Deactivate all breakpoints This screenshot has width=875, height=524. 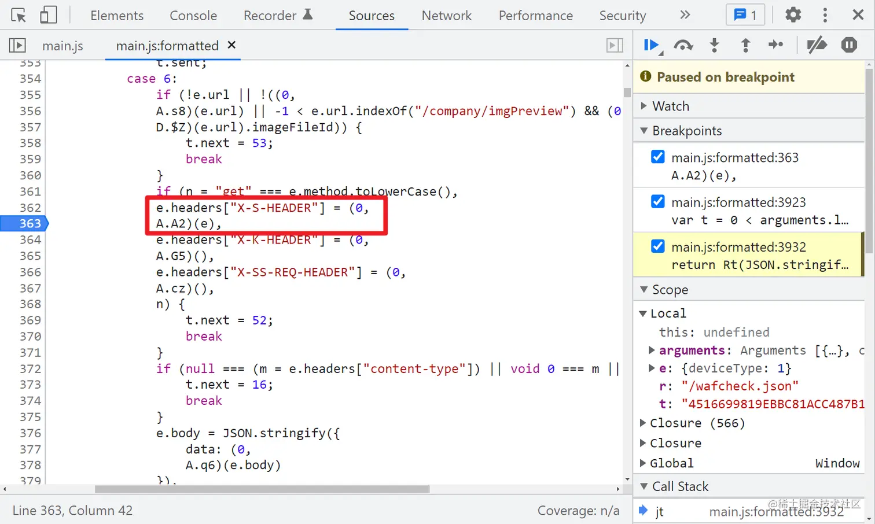817,45
